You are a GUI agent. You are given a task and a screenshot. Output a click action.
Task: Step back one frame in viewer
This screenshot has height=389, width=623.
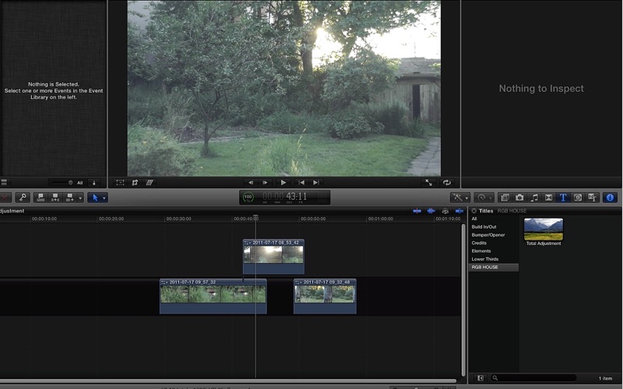tap(251, 183)
